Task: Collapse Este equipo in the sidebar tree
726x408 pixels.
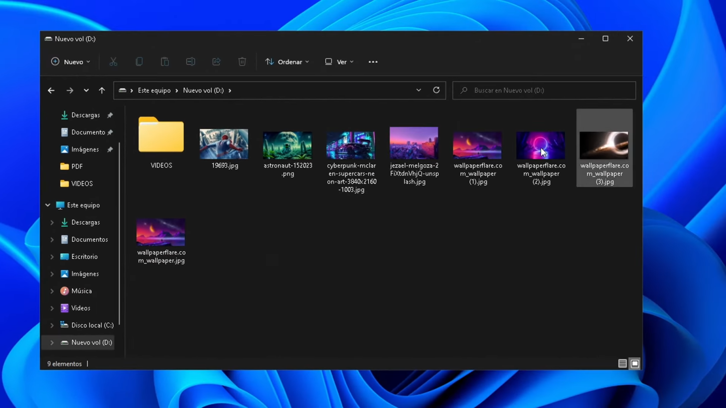Action: 47,205
